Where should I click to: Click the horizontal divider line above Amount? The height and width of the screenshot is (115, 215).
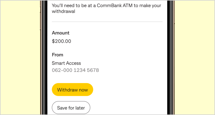(107, 22)
